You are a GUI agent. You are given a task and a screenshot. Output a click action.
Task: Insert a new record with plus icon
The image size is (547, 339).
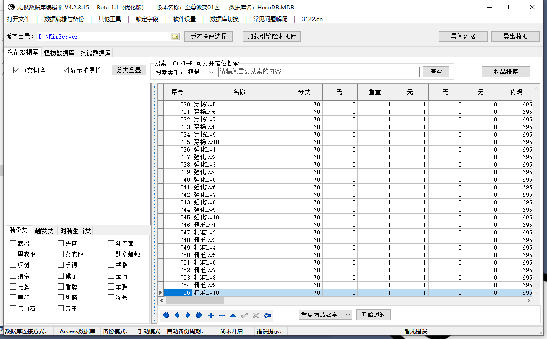211,315
